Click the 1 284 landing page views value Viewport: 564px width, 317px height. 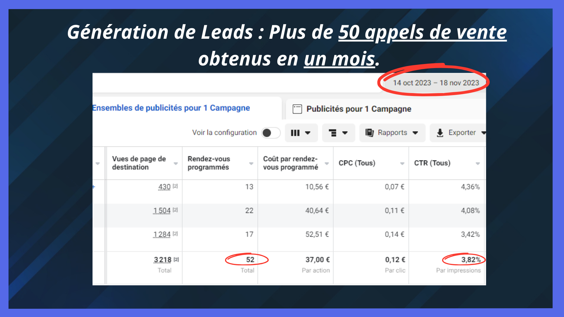pos(162,235)
